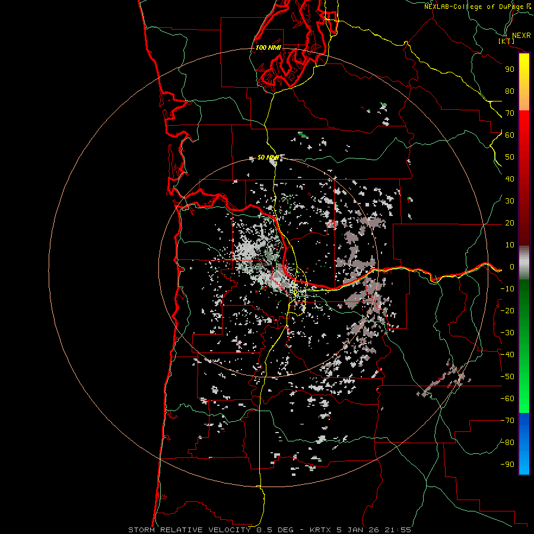Viewport: 534px width, 534px height.
Task: Click the -60 scale label
Action: click(x=507, y=399)
